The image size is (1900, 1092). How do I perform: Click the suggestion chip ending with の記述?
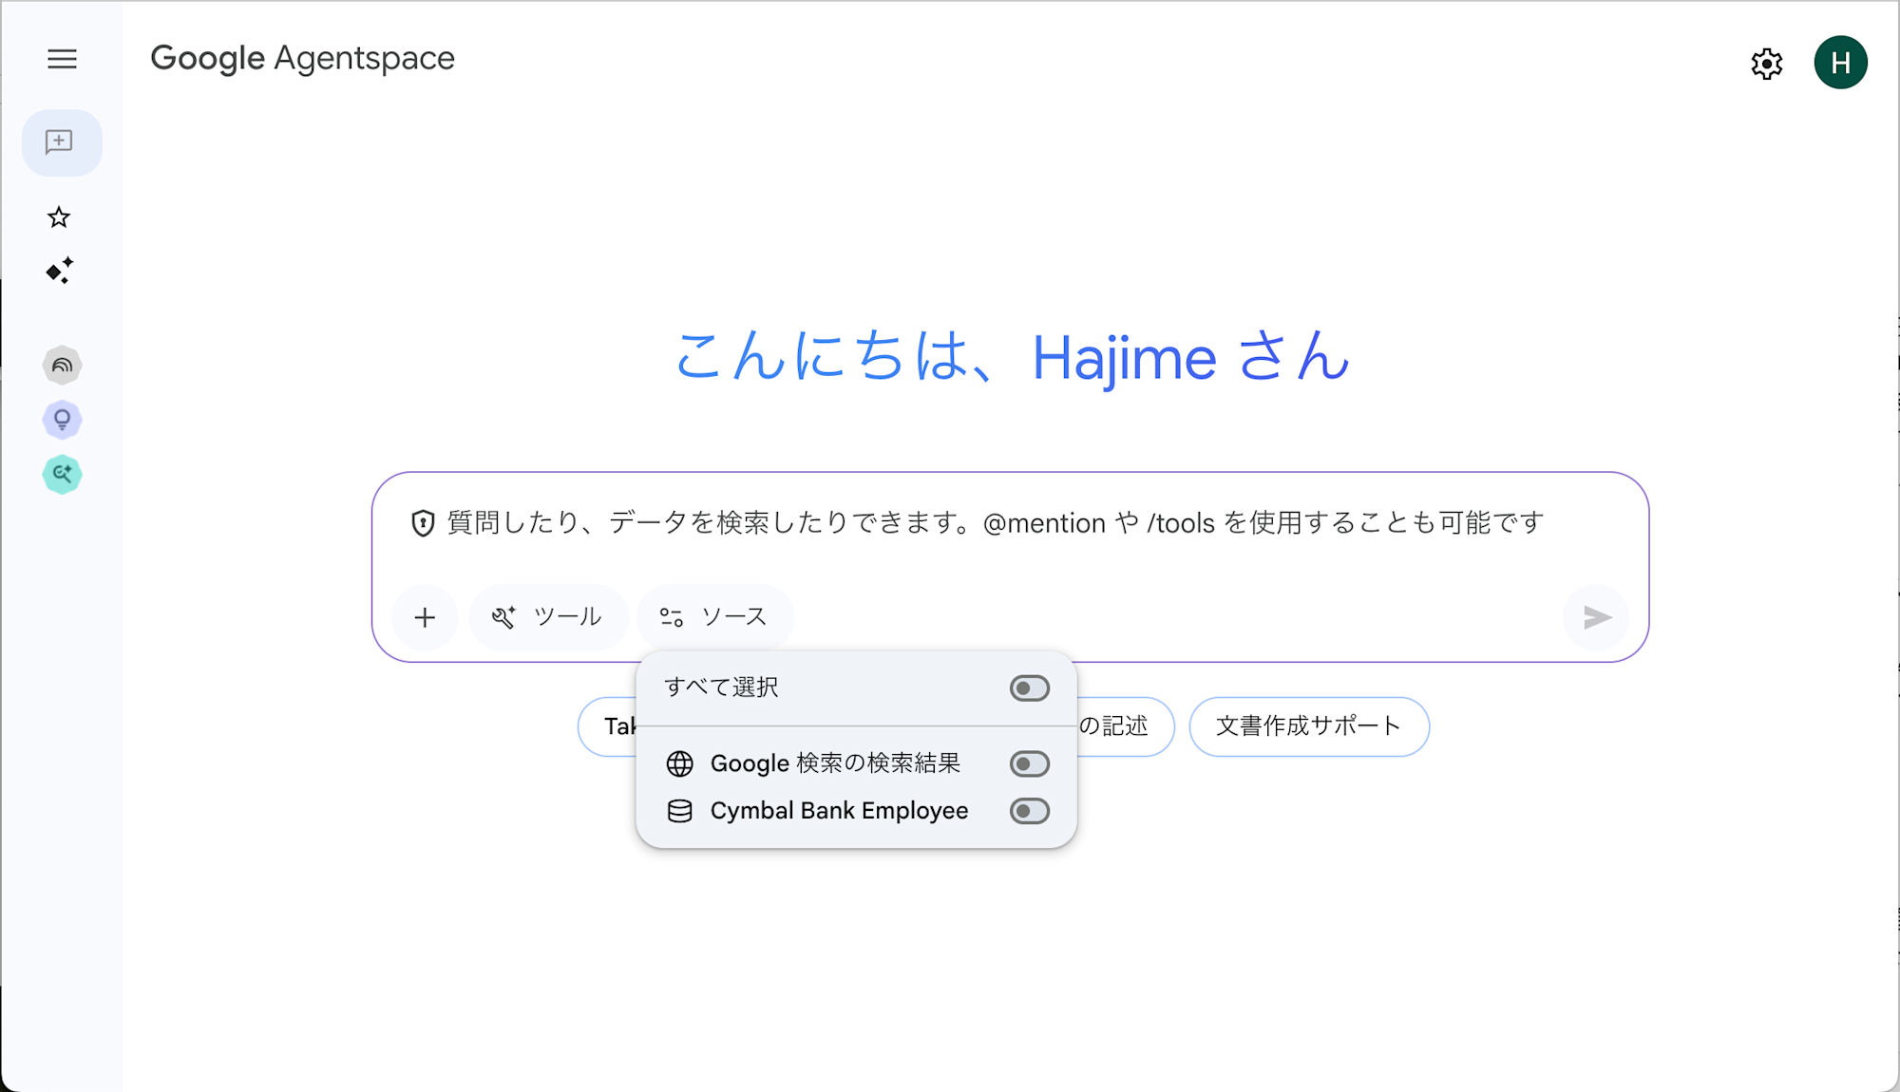coord(1126,726)
